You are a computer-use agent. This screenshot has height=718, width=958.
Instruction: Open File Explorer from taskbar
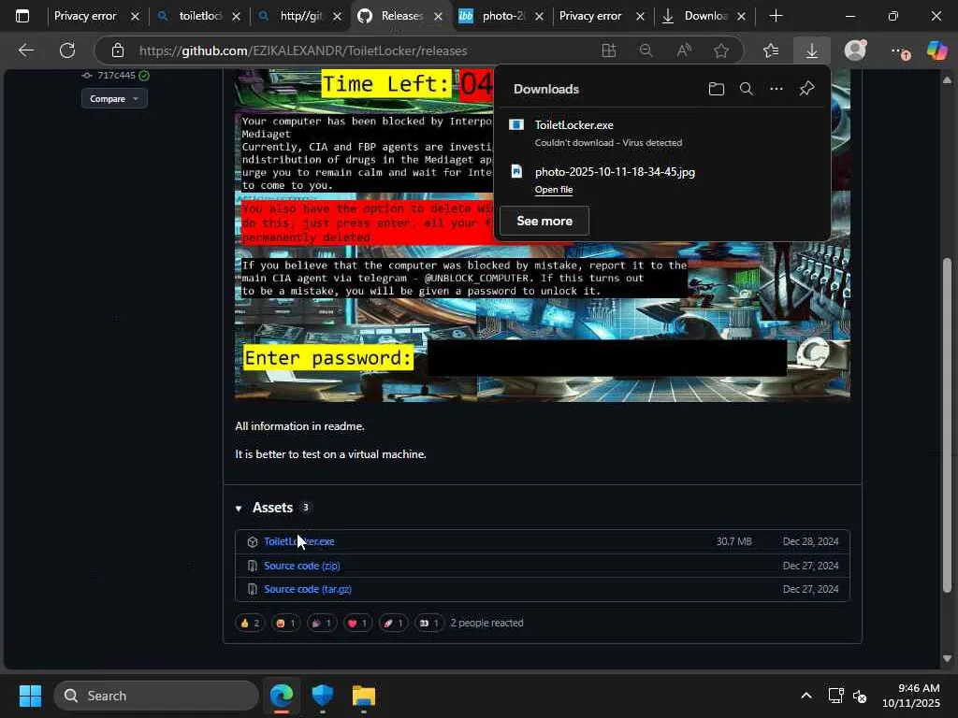coord(364,696)
